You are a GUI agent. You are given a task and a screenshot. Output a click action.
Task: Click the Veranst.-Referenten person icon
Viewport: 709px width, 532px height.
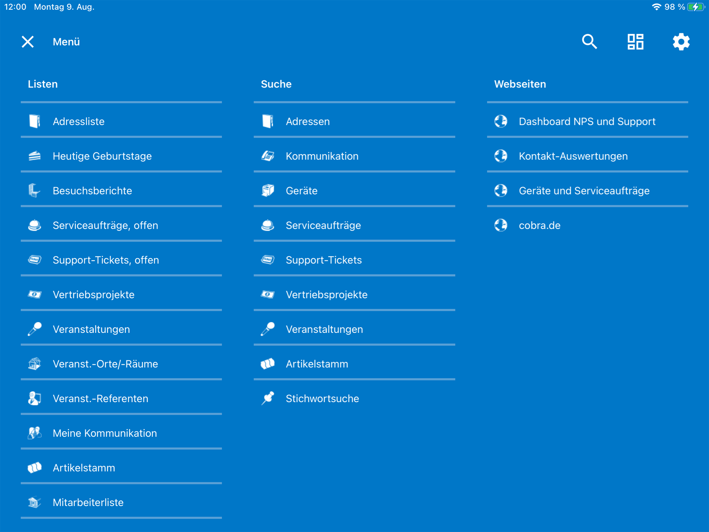pos(35,398)
